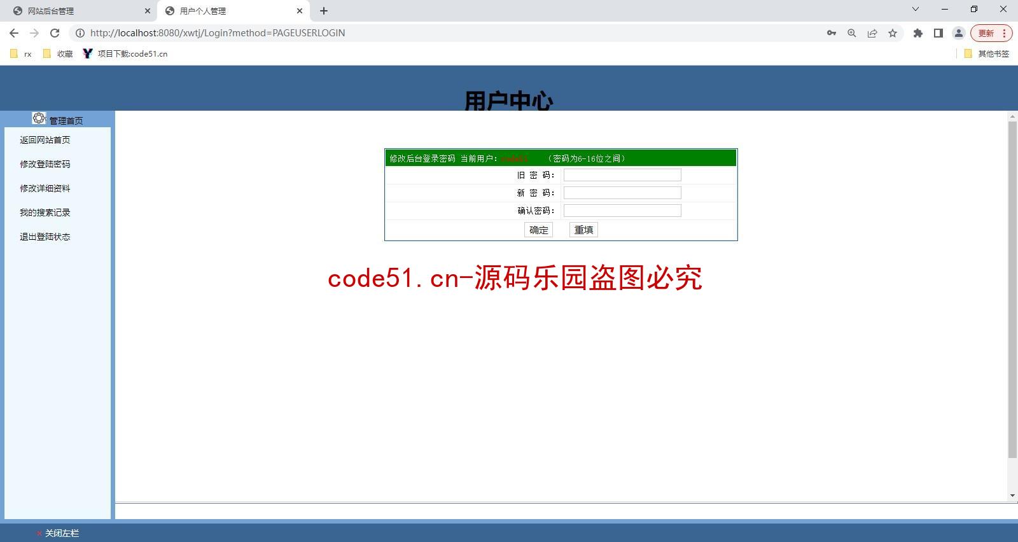Image resolution: width=1018 pixels, height=542 pixels.
Task: Click 关闭左栏 to hide the sidebar
Action: pos(62,533)
